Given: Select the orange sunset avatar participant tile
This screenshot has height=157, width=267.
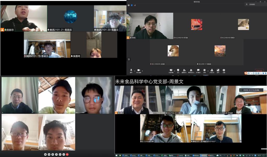Looking at the screenshot, I should tap(220, 51).
